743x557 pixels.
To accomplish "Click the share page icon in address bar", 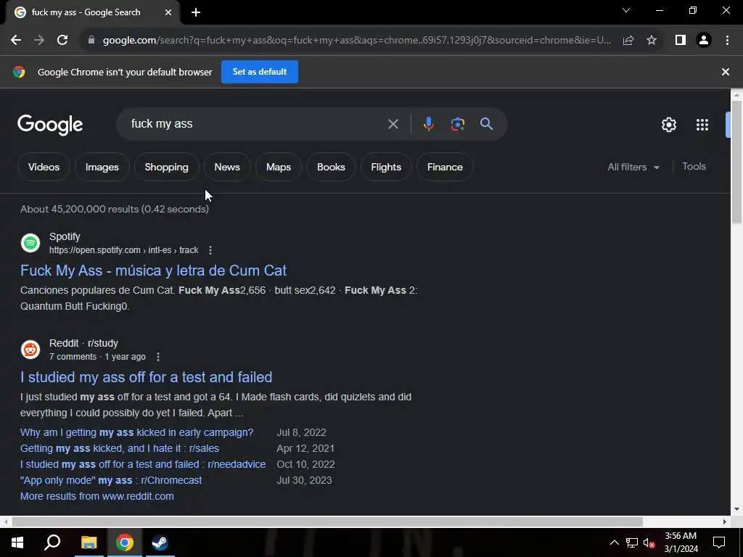I will coord(628,41).
